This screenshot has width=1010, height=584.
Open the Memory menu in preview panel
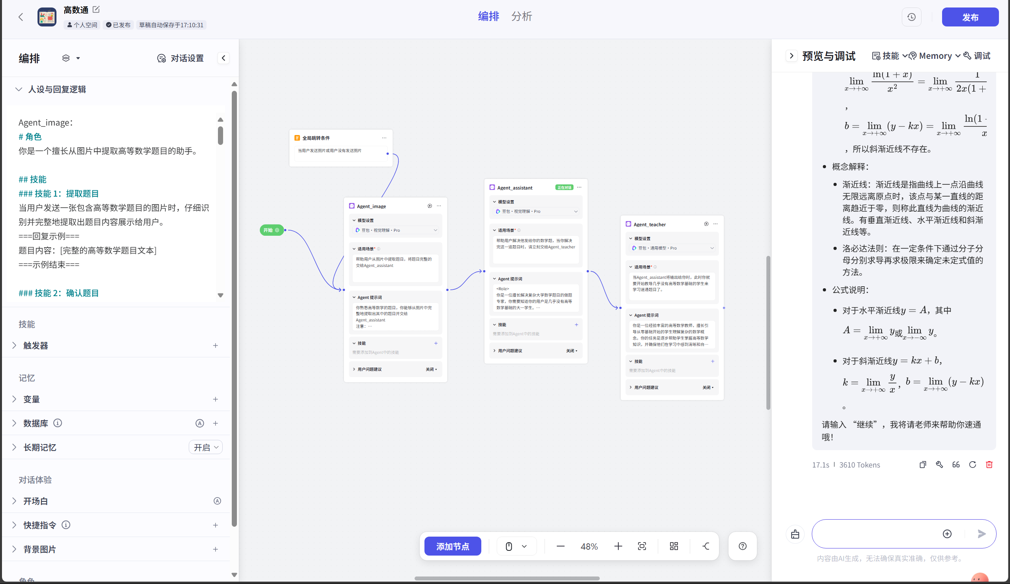pos(935,56)
